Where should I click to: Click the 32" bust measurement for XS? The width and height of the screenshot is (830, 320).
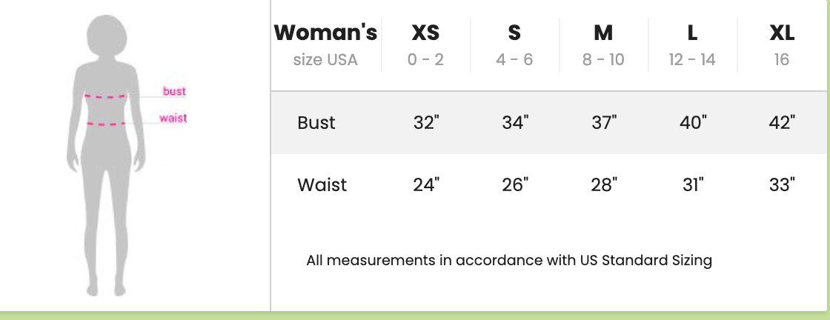tap(426, 123)
